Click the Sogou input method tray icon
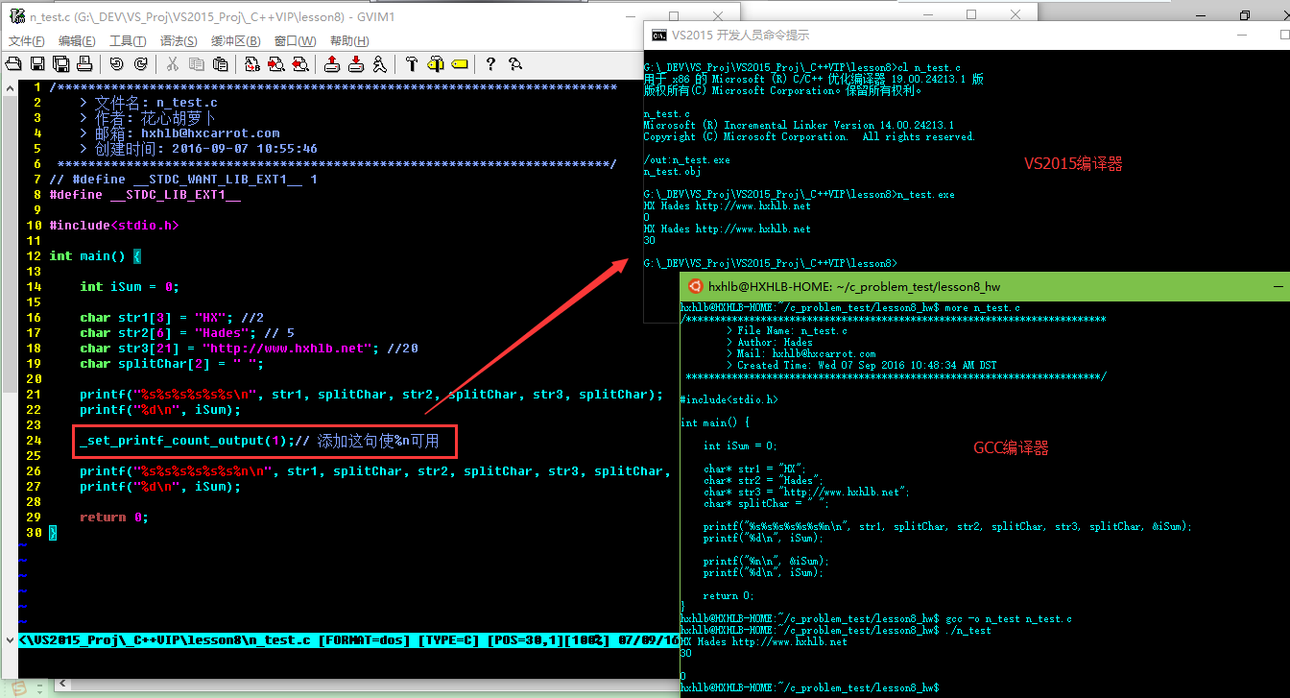1290x698 pixels. pyautogui.click(x=17, y=687)
